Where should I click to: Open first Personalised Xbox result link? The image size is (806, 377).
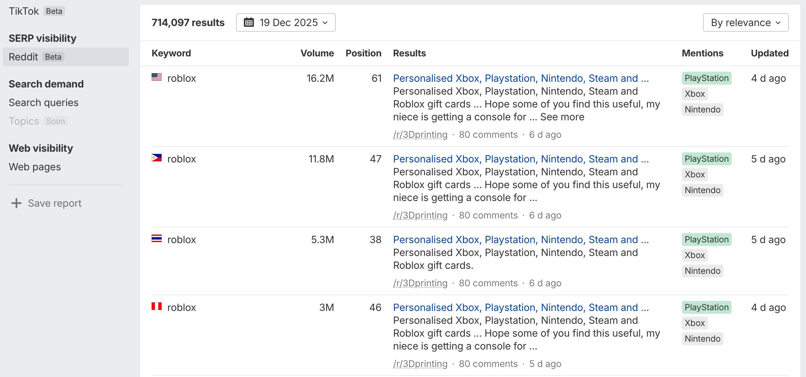(521, 78)
